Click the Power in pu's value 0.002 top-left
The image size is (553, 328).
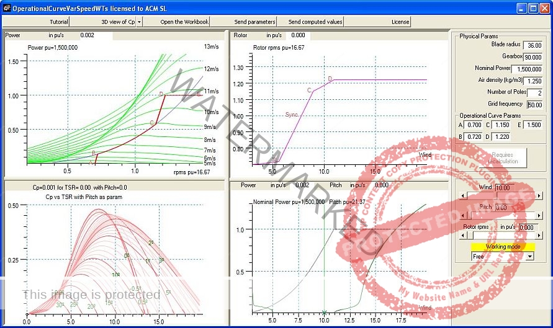[x=87, y=35]
